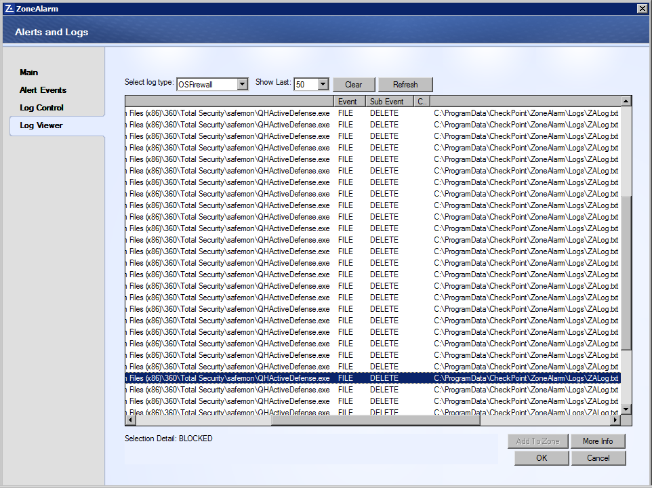The width and height of the screenshot is (652, 488).
Task: Click the disabled Add To Zone button
Action: (537, 441)
